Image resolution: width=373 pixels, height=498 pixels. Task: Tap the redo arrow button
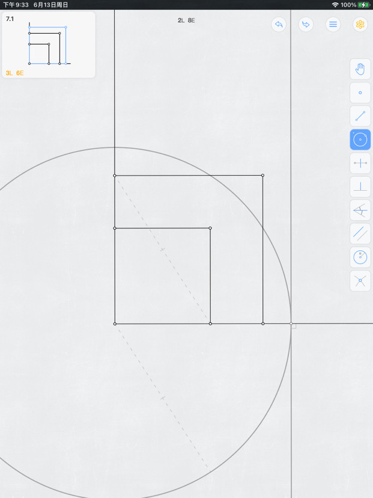coord(306,25)
